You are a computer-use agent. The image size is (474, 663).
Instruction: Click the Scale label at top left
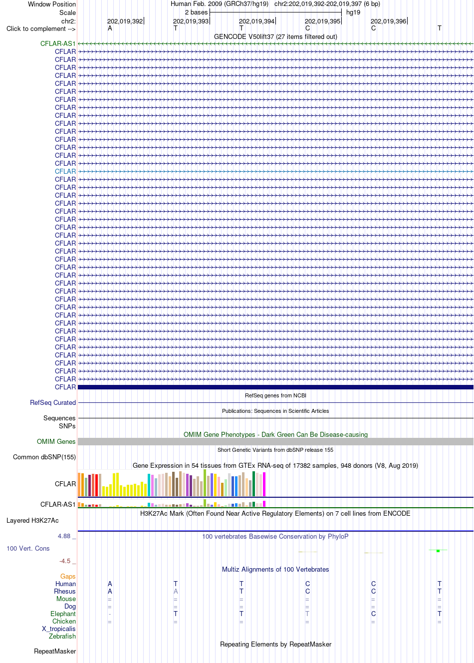pyautogui.click(x=67, y=12)
